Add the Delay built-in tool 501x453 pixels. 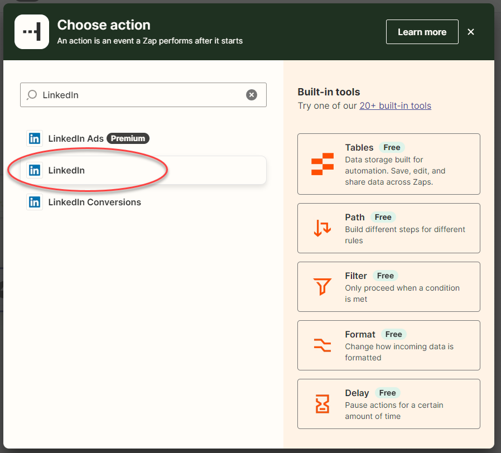pyautogui.click(x=388, y=404)
